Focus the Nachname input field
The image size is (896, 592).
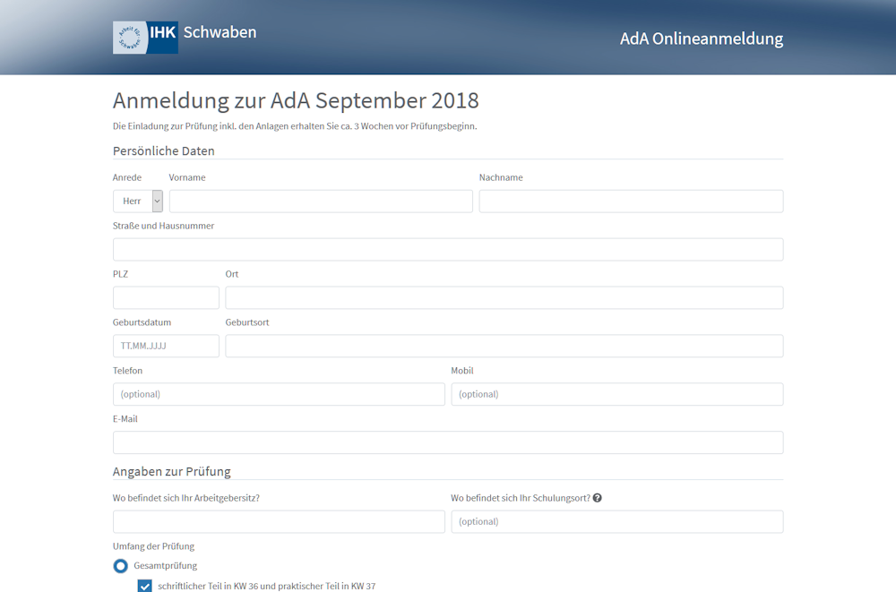click(631, 202)
